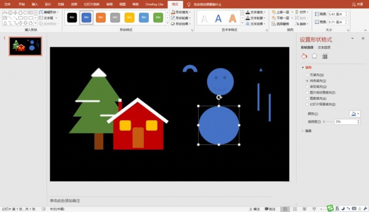The image size is (369, 212).
Task: Select 无填充 no fill radio button
Action: coord(307,75)
